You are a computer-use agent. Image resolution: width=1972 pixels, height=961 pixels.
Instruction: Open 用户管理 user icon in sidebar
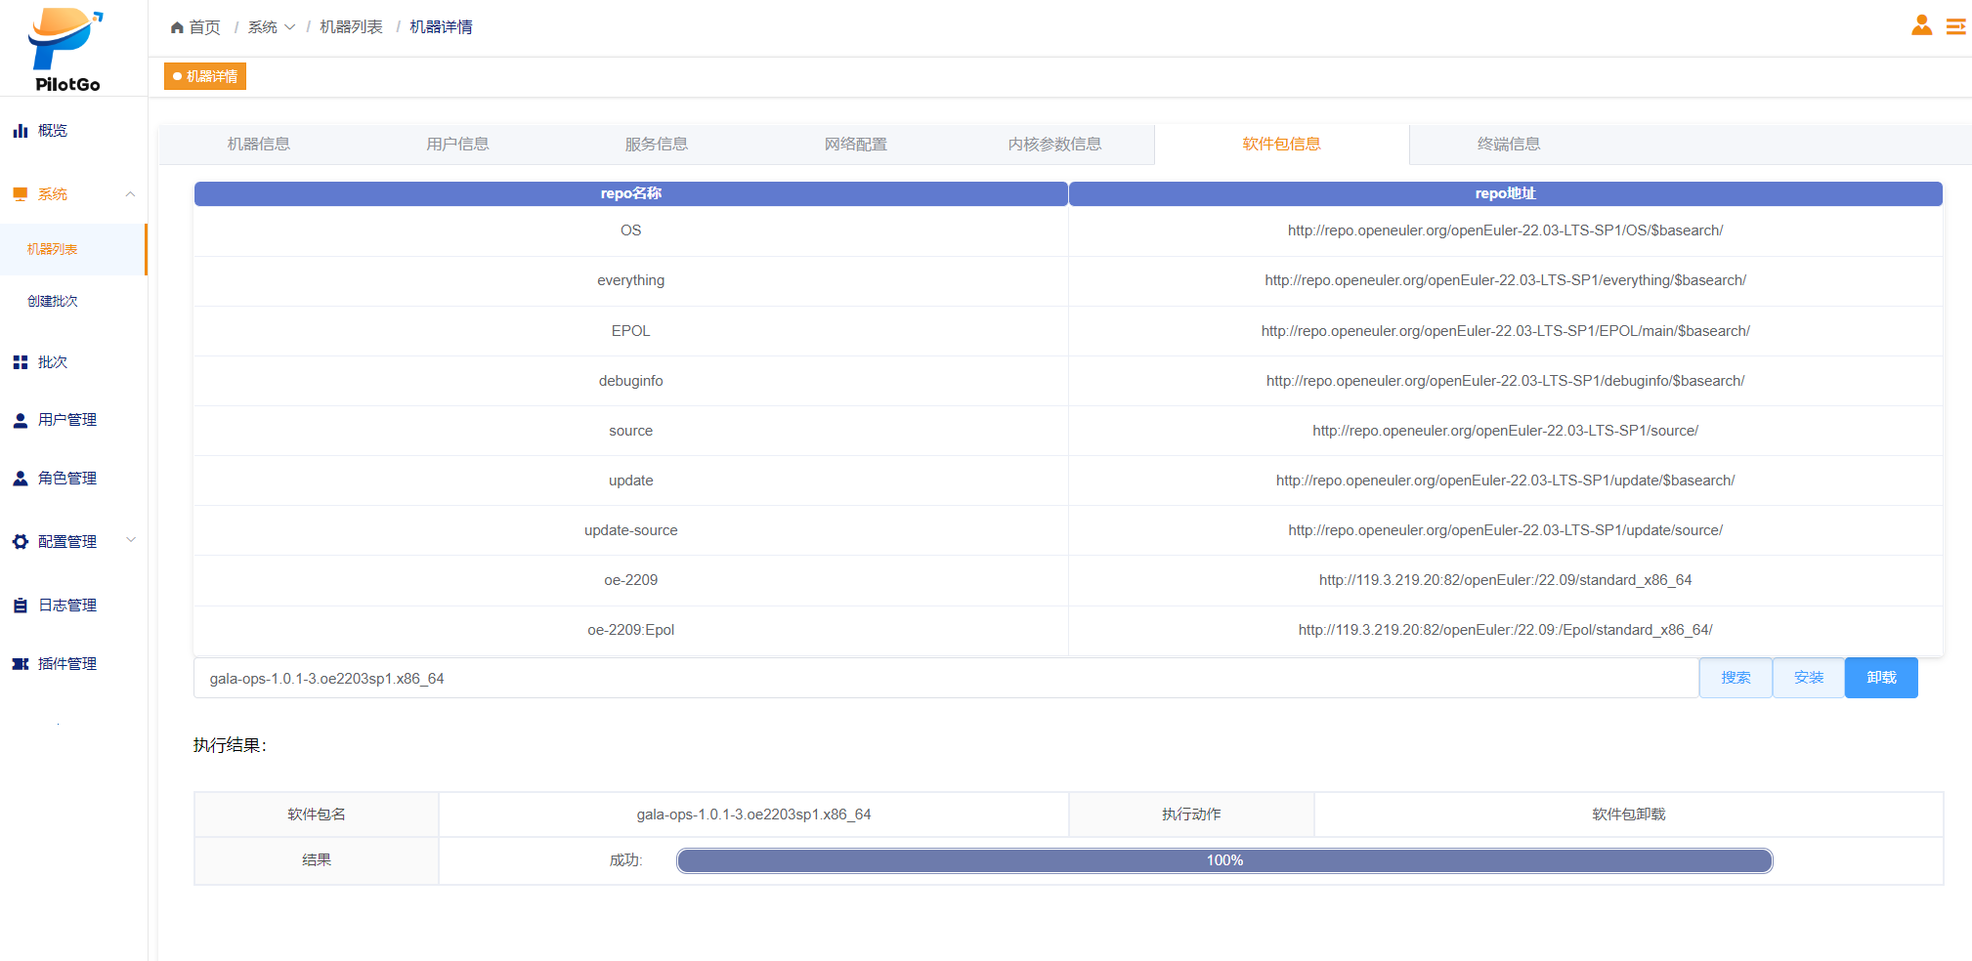point(21,420)
